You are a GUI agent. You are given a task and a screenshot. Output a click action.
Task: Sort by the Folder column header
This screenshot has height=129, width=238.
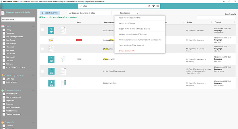(190, 22)
